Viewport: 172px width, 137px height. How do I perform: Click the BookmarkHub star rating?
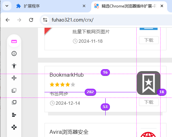tap(62, 84)
